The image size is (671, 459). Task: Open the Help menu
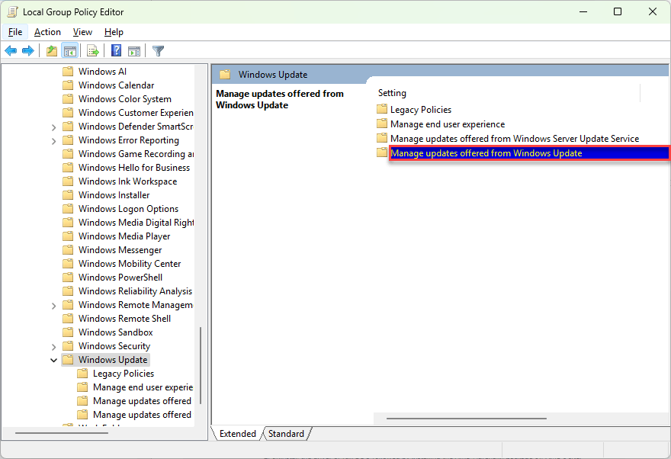click(x=114, y=32)
